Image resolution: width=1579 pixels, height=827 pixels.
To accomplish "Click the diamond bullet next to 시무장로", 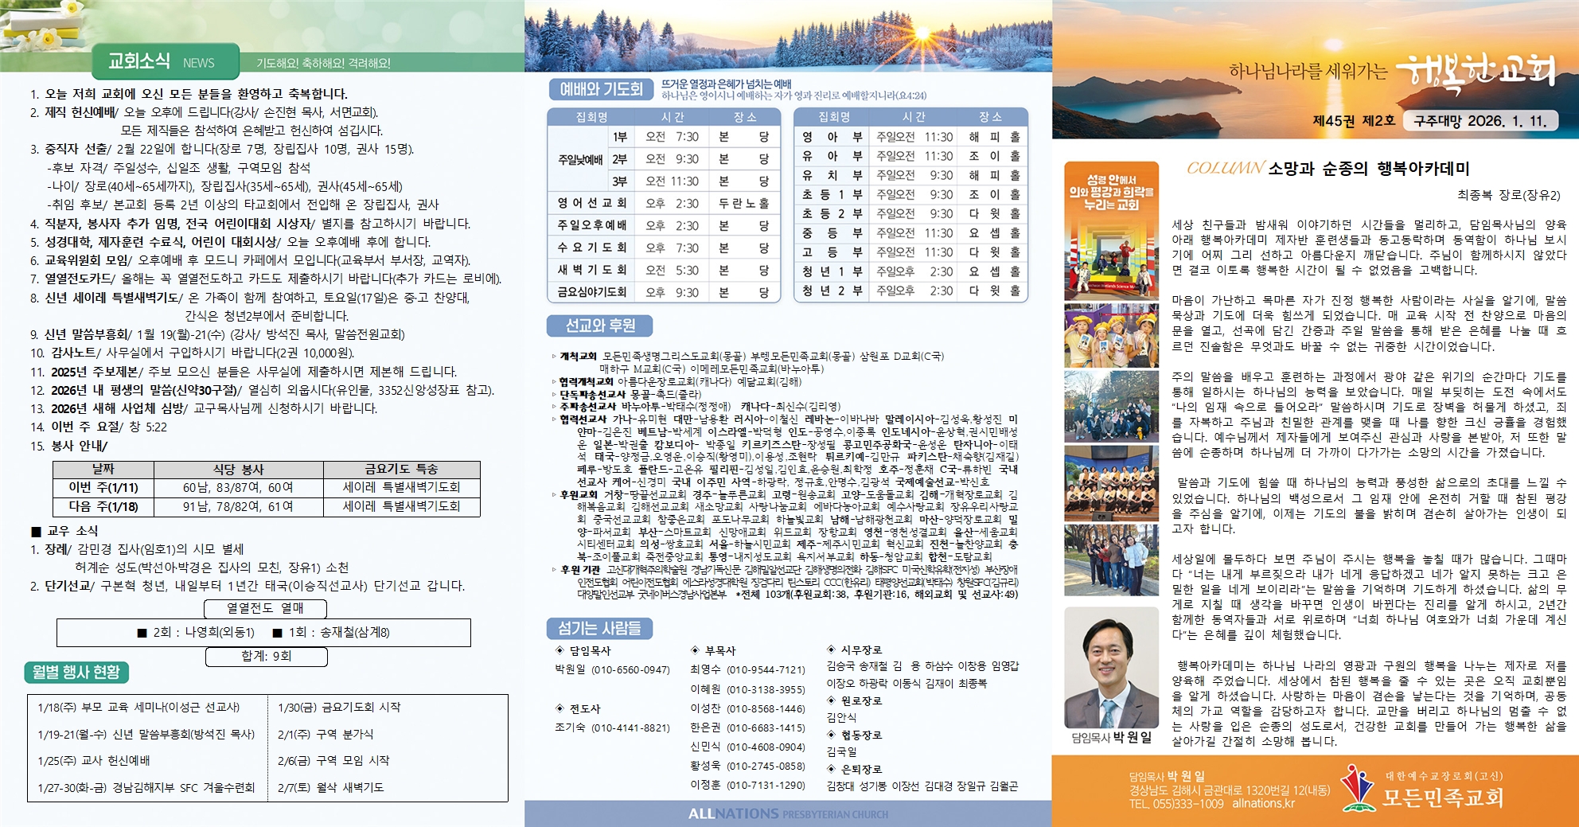I will 831,650.
